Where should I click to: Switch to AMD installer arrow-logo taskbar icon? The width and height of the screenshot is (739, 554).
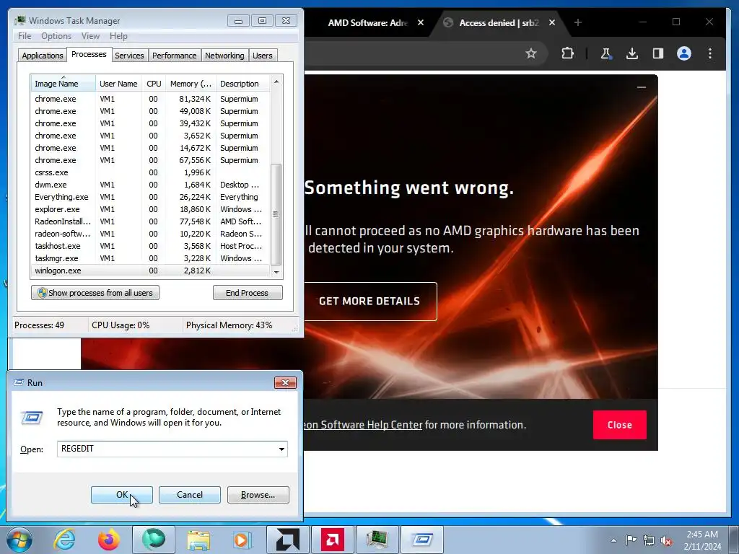click(287, 540)
